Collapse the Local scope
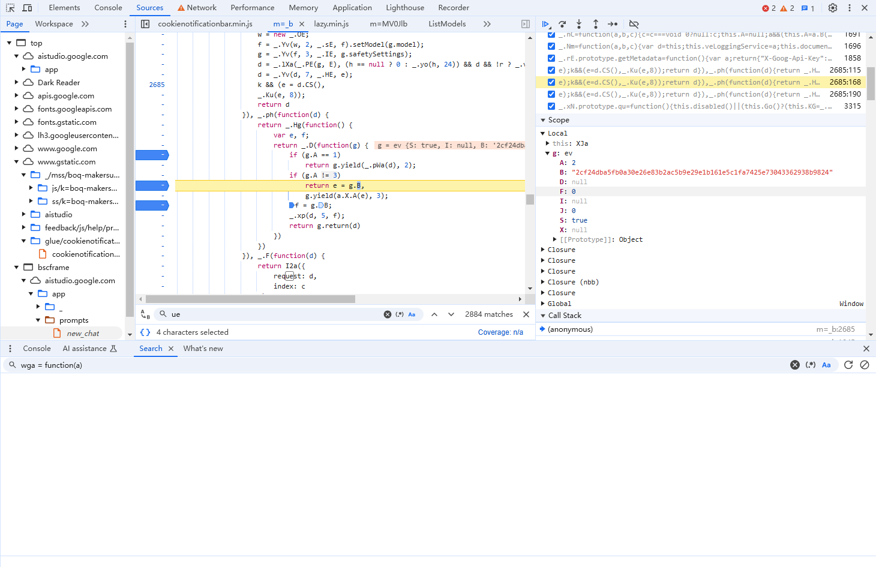Screen dimensions: 876x567 click(543, 133)
